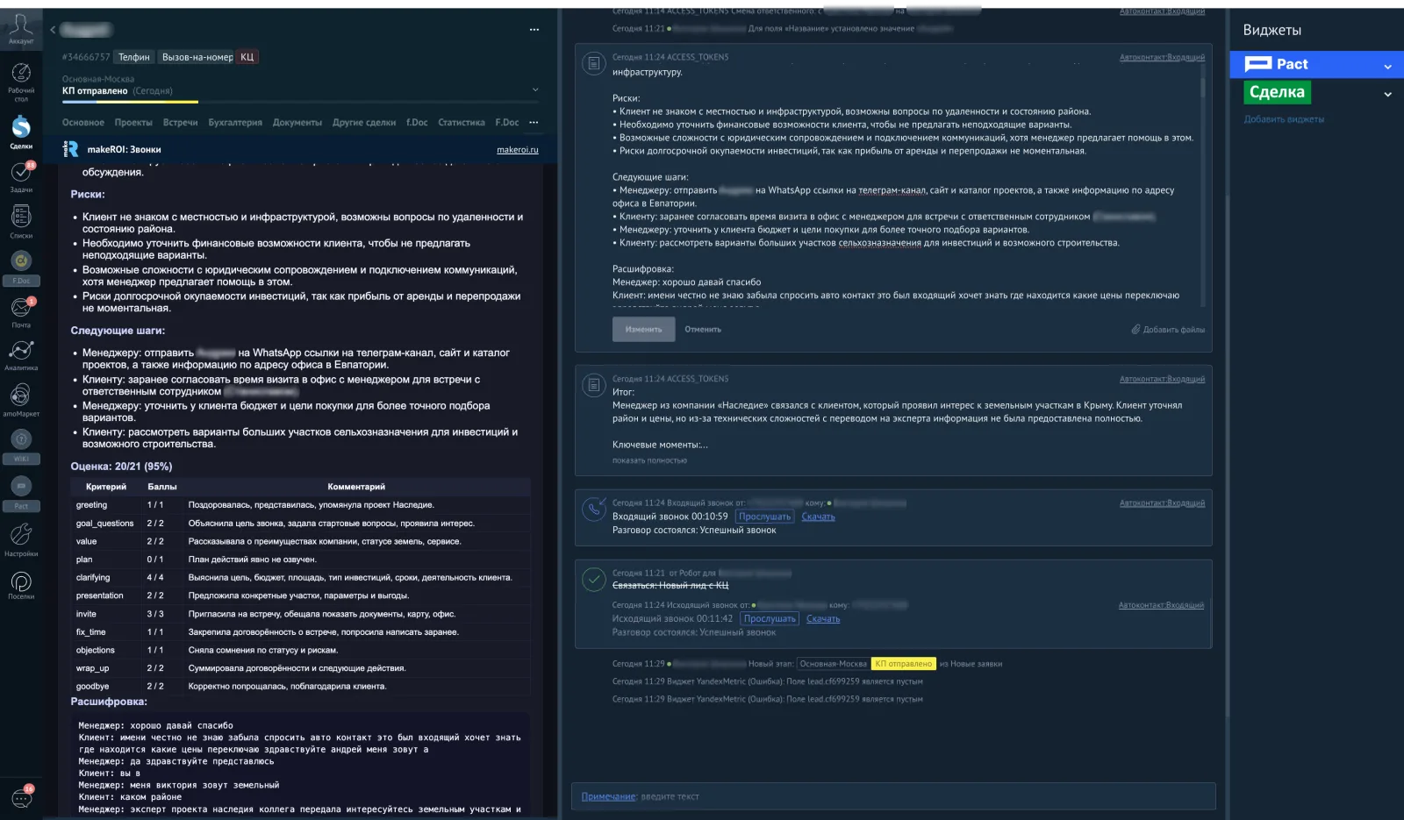Switch to the Проекты tab
1404x820 pixels.
(133, 123)
